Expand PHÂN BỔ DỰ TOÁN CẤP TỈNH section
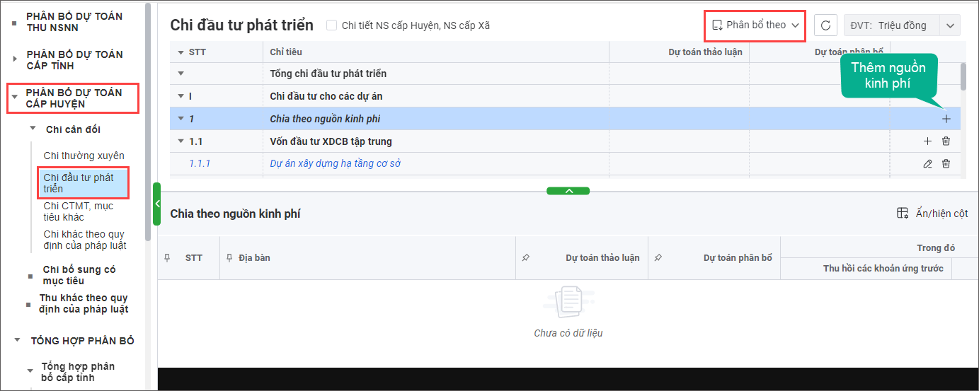 [15, 59]
